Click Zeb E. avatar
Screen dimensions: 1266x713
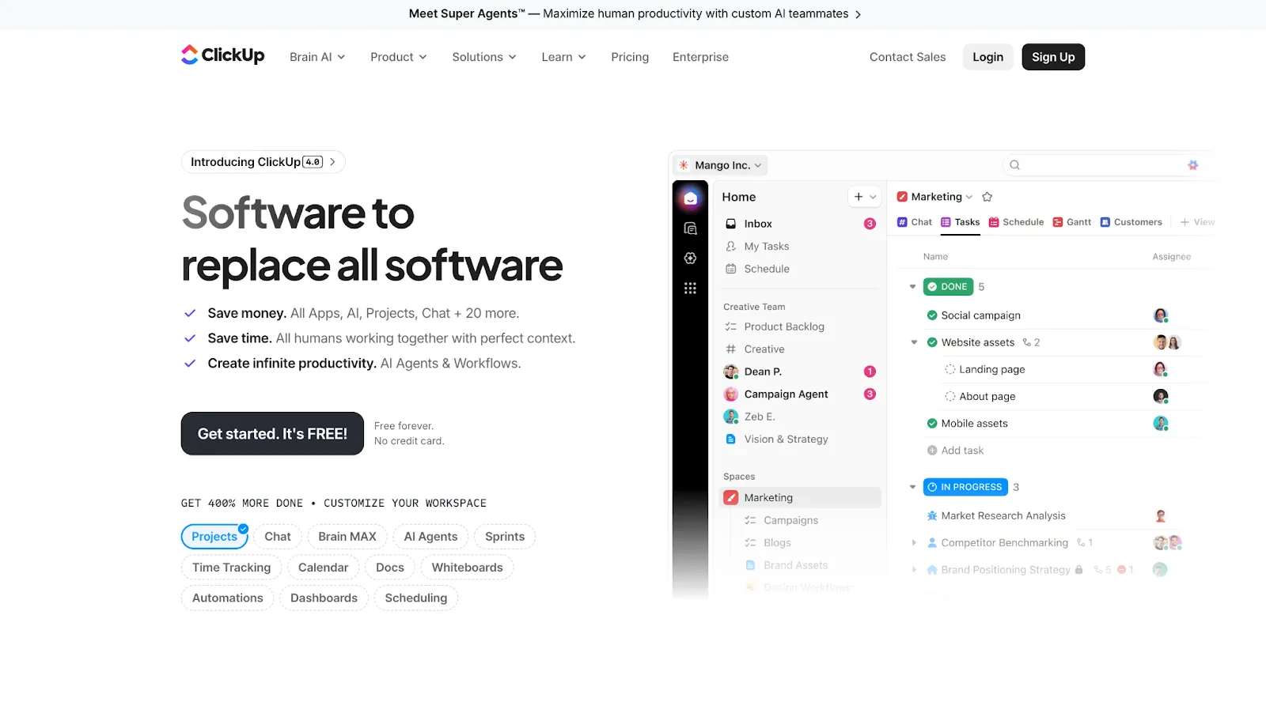[731, 417]
